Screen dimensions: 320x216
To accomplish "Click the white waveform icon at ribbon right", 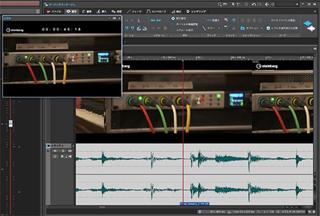I will tap(311, 28).
